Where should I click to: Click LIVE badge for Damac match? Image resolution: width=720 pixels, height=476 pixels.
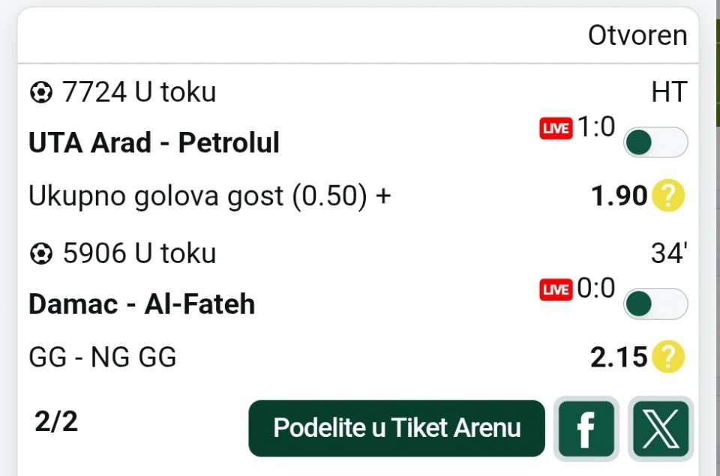(556, 291)
